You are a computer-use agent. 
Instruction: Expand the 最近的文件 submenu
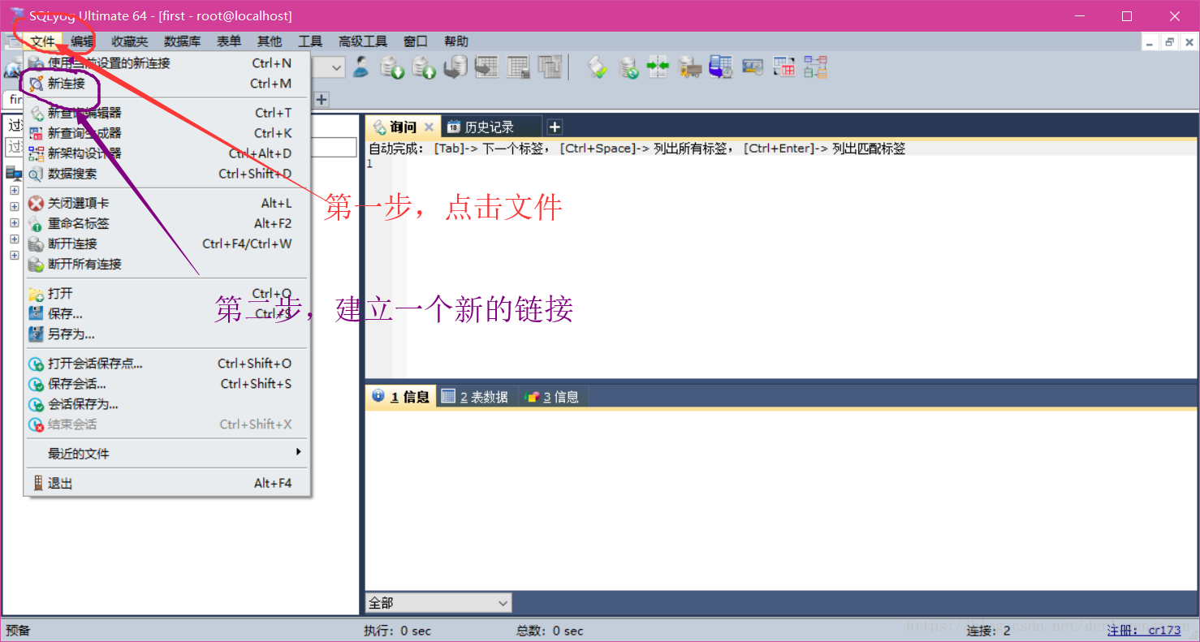[167, 454]
